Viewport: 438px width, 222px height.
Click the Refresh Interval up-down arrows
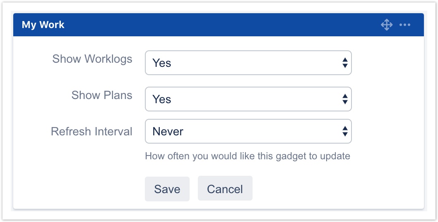pos(345,131)
